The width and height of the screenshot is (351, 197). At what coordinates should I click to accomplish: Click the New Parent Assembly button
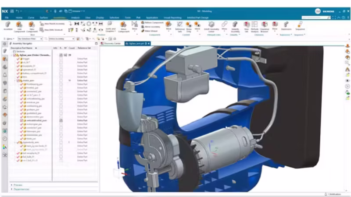54,23
